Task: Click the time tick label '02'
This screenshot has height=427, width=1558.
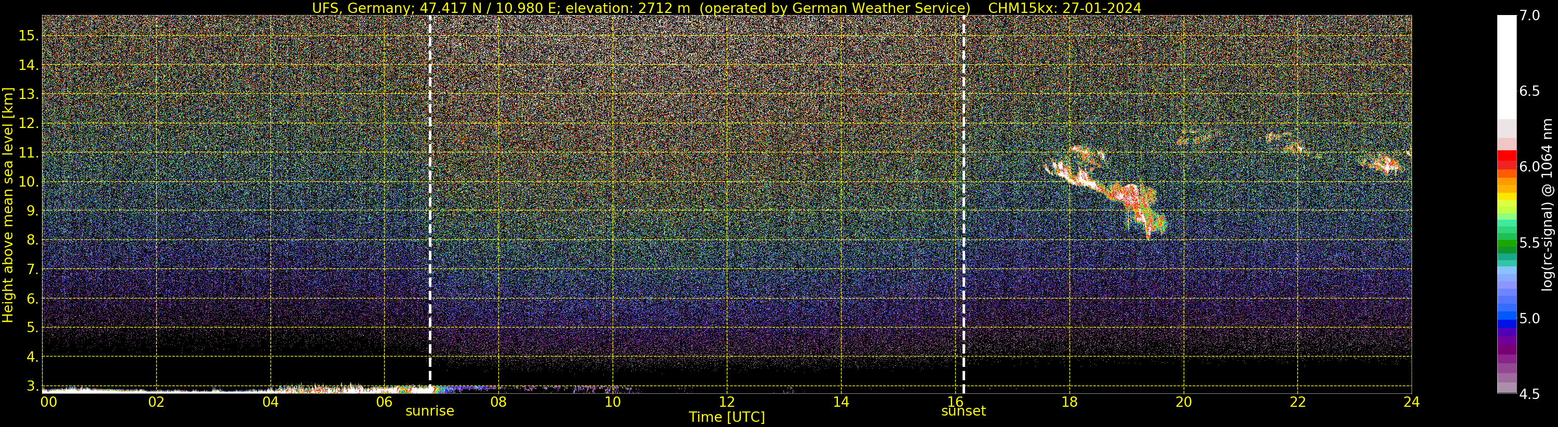Action: point(156,402)
